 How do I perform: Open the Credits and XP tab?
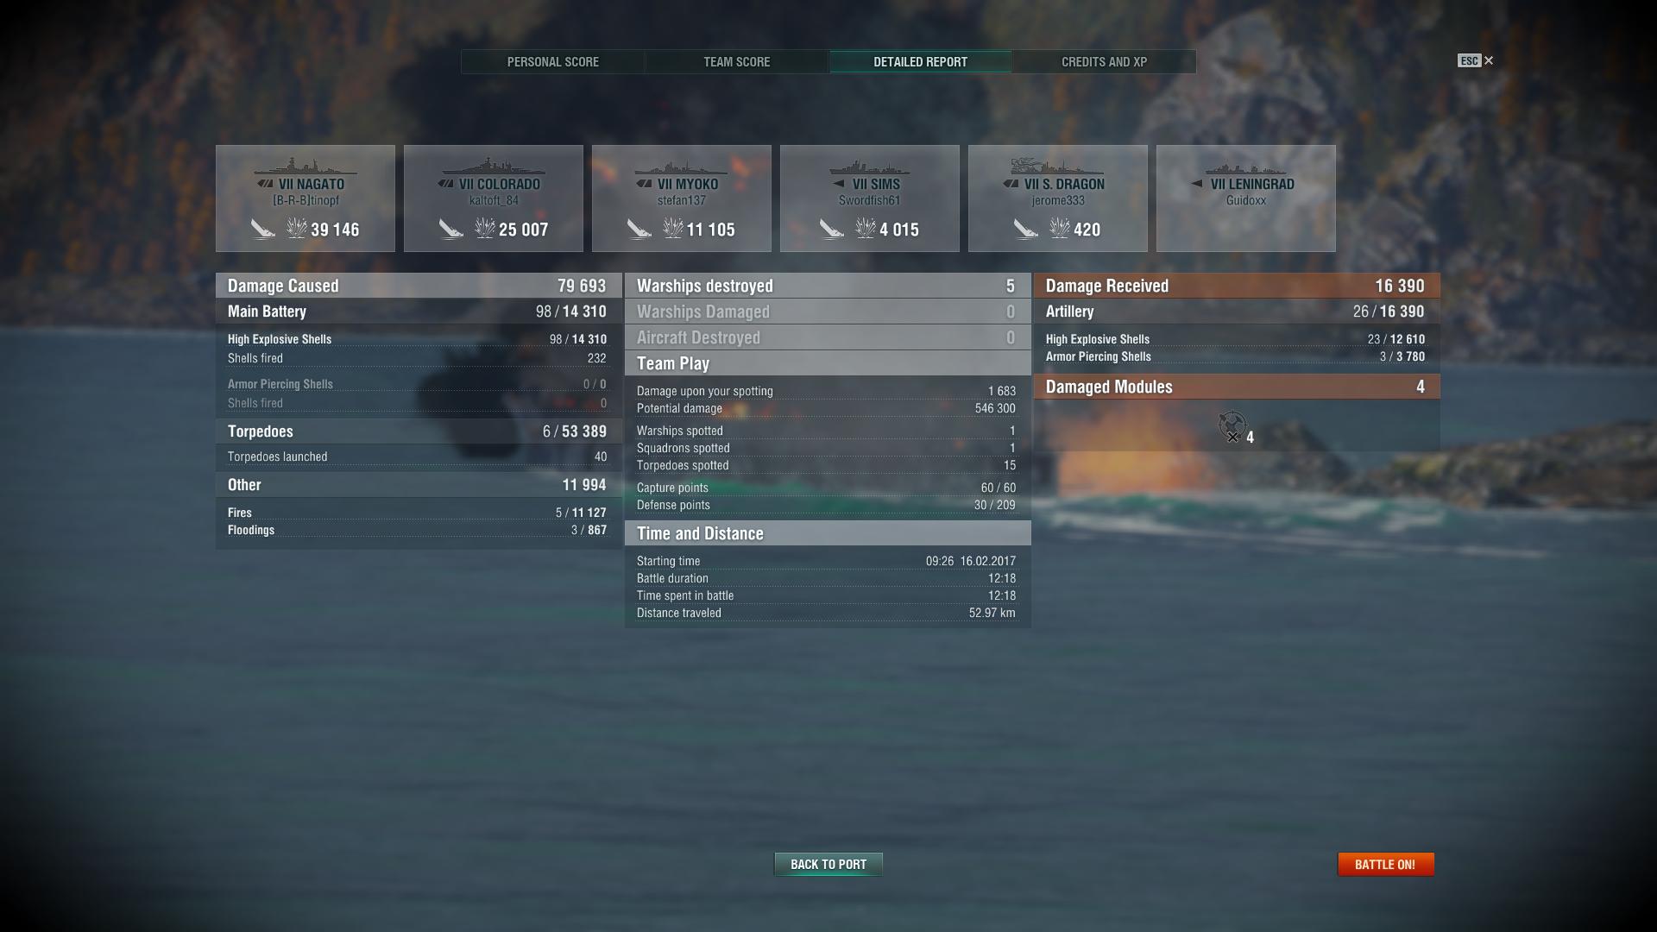(1104, 62)
